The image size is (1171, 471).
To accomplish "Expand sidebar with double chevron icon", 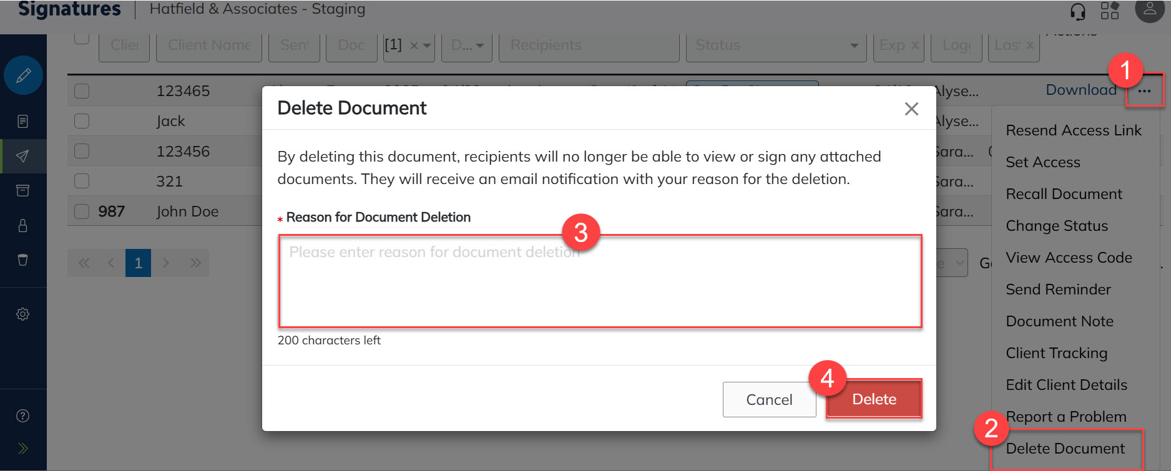I will coord(22,448).
